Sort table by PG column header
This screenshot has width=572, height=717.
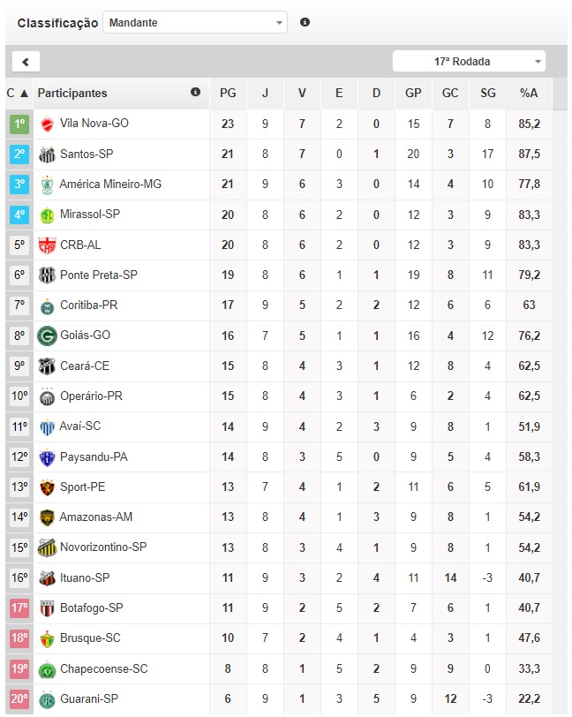click(228, 93)
